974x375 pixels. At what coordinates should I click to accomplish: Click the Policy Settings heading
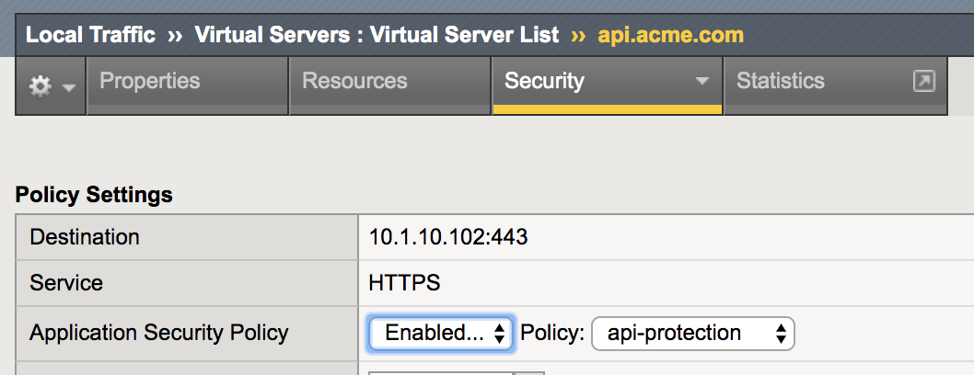94,195
